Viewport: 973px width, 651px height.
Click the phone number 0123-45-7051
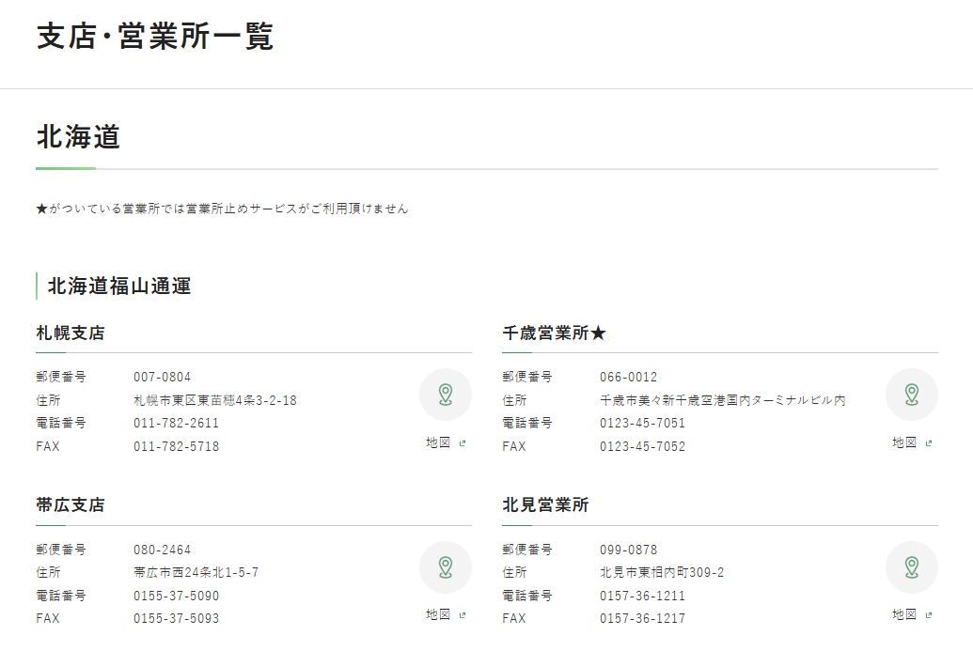[642, 424]
